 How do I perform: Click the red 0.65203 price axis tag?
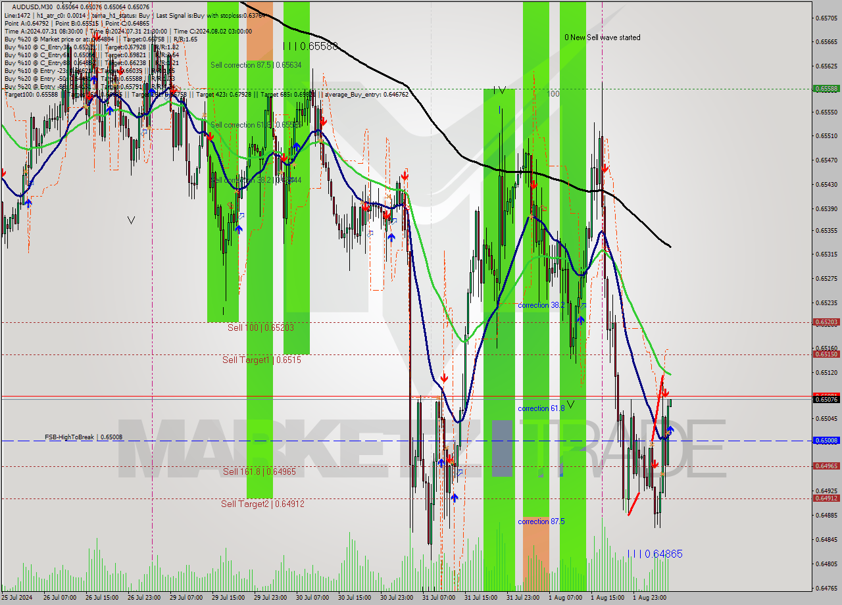826,322
